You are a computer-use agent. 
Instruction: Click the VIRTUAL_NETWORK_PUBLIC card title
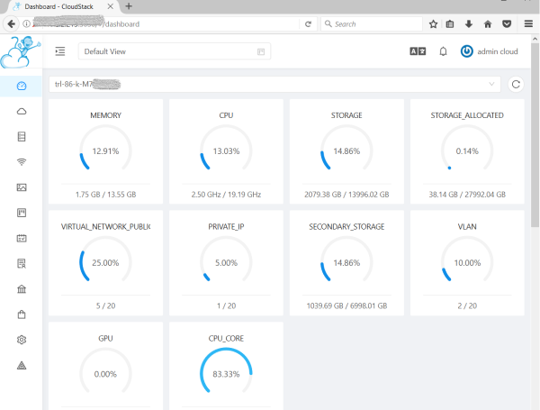pyautogui.click(x=105, y=226)
